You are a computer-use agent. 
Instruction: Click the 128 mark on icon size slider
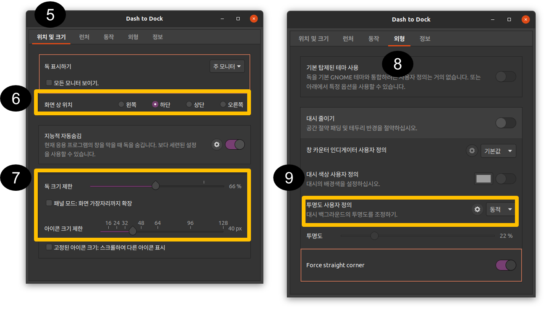tap(223, 223)
